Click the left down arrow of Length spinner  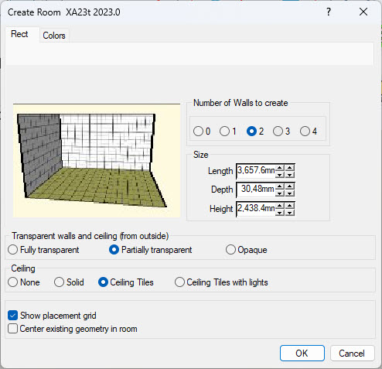click(280, 175)
